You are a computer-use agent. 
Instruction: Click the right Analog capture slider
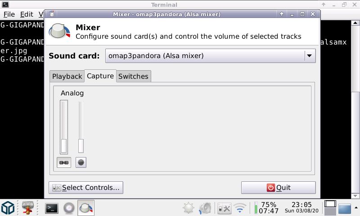pyautogui.click(x=81, y=127)
